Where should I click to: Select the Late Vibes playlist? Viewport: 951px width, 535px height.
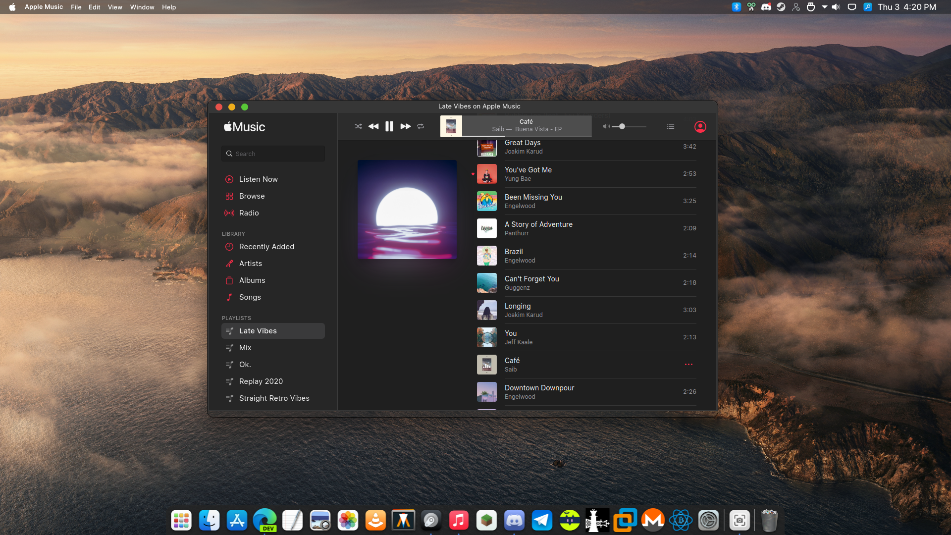[x=273, y=331]
